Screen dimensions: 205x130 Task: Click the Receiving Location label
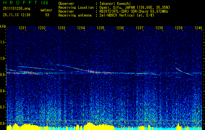pyautogui.click(x=76, y=7)
